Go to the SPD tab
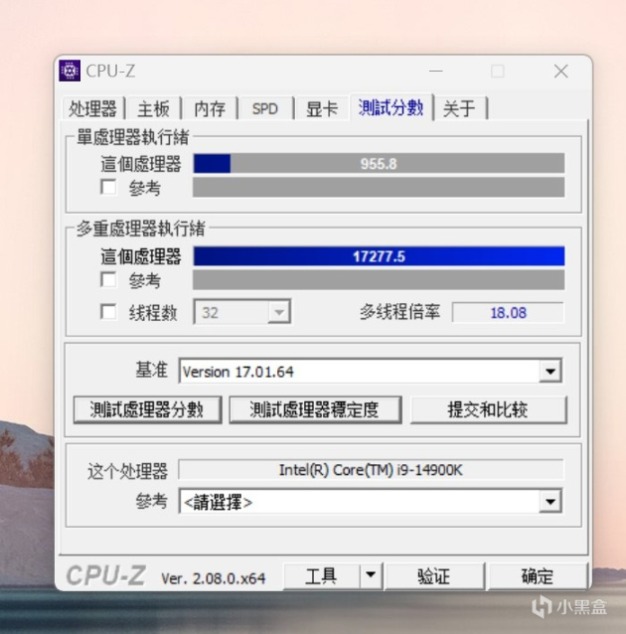Viewport: 626px width, 634px height. [x=265, y=108]
